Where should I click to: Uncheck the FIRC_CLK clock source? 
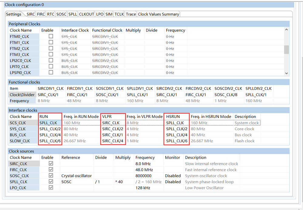coord(51,170)
